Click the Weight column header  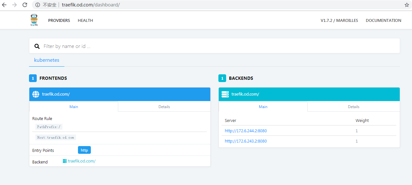362,121
